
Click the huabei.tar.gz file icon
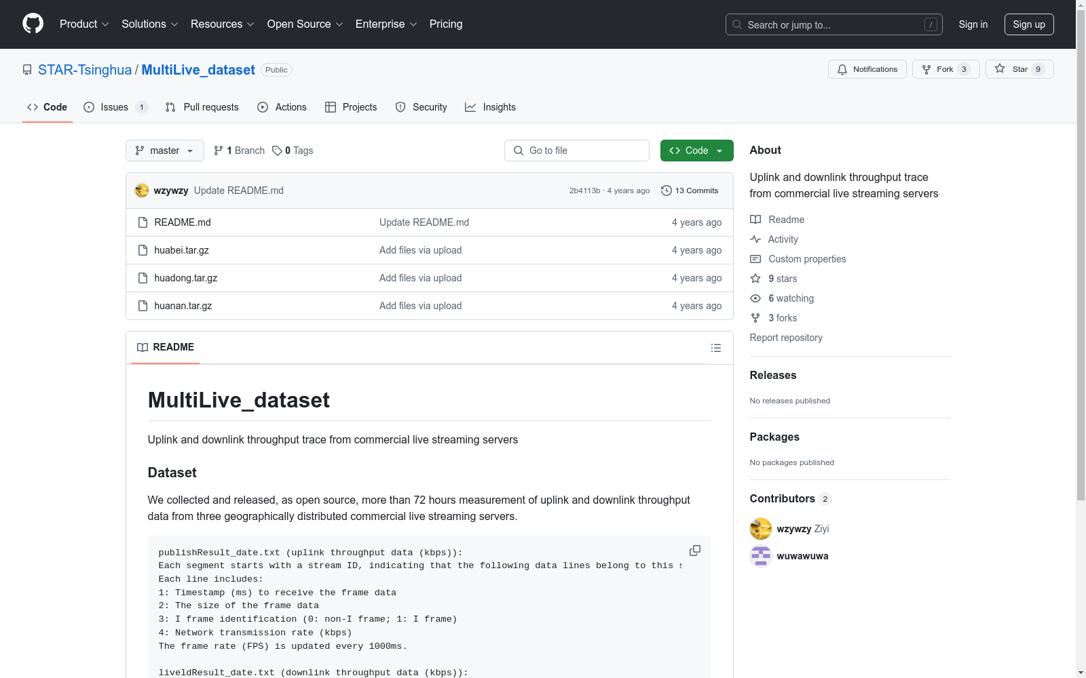point(143,250)
